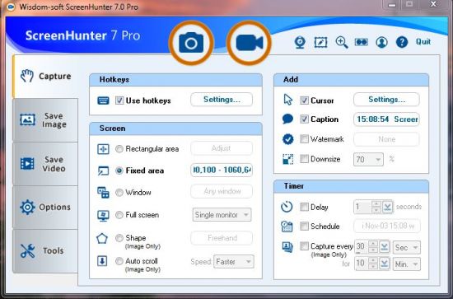Open the Min. units dropdown

click(x=407, y=264)
